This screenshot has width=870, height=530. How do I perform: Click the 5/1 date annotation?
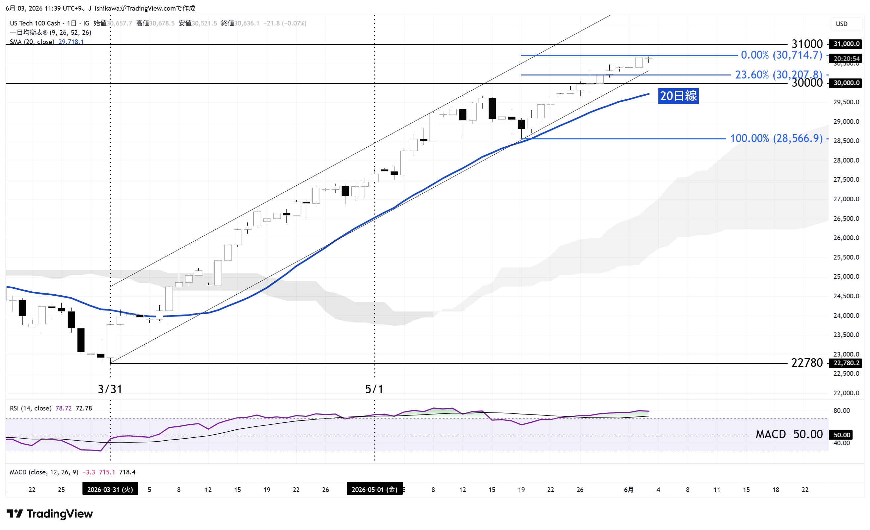[x=374, y=389]
